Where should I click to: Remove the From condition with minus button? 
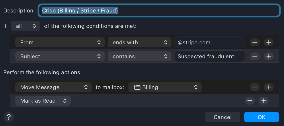coord(254,43)
